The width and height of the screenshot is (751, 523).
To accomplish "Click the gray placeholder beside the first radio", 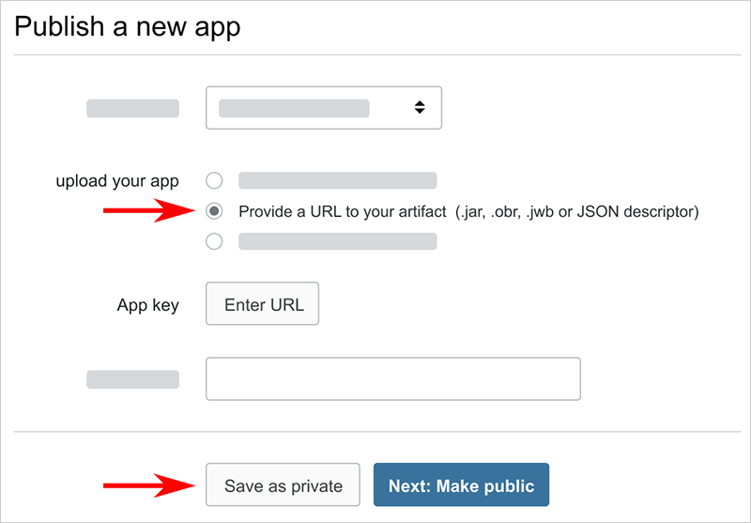I will point(337,181).
